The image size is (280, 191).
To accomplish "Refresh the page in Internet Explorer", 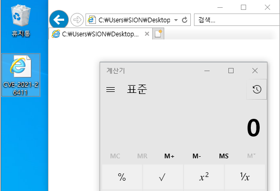I will tap(185, 20).
